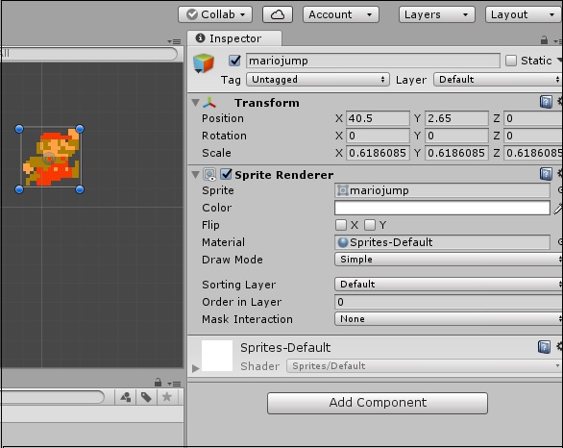Click the top-left sprite selection handle
The height and width of the screenshot is (448, 563).
pyautogui.click(x=19, y=129)
